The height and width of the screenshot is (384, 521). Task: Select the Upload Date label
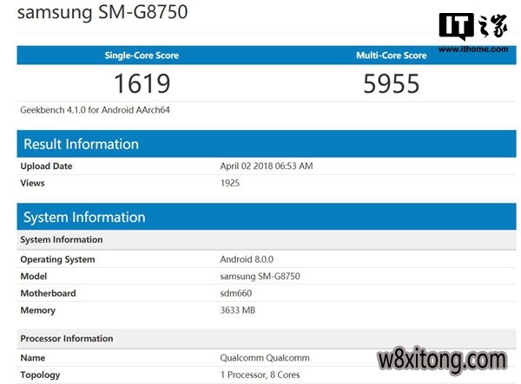tap(46, 166)
